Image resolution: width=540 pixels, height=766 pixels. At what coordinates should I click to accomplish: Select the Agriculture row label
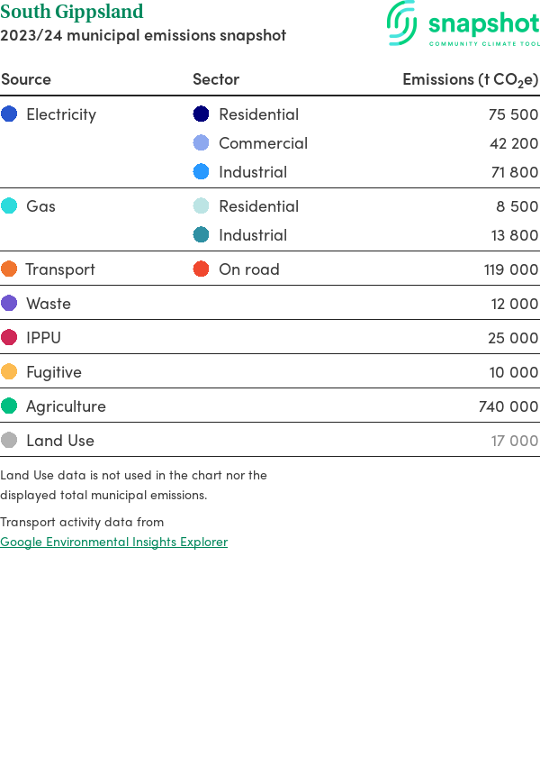(x=66, y=406)
